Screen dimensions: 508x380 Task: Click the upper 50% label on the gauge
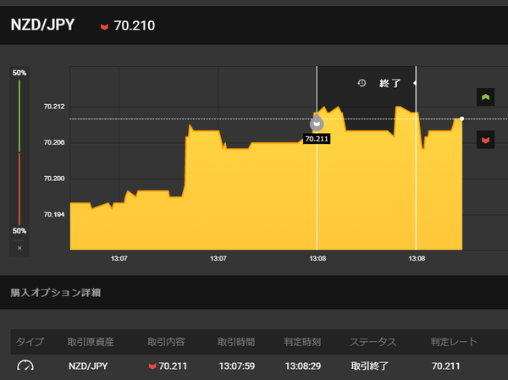(x=19, y=73)
